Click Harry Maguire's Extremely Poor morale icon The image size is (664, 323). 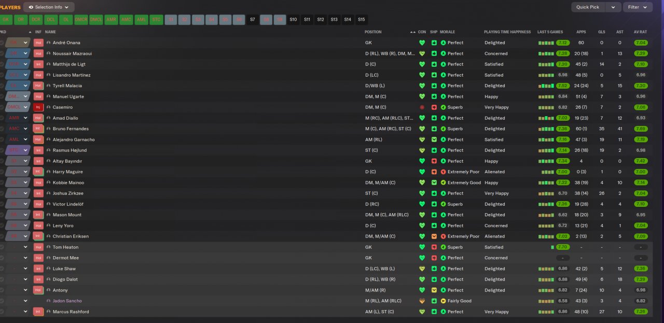coord(443,172)
